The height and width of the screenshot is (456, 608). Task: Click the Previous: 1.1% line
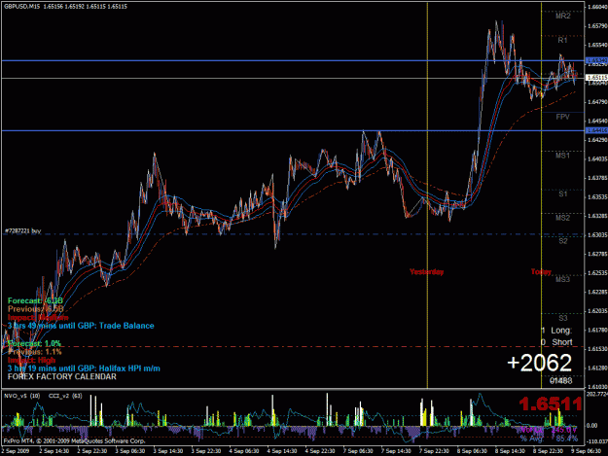tap(34, 352)
